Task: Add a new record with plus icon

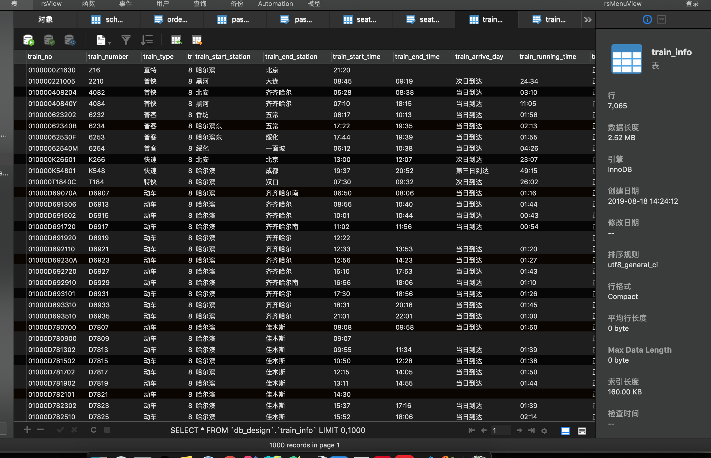Action: (x=27, y=430)
